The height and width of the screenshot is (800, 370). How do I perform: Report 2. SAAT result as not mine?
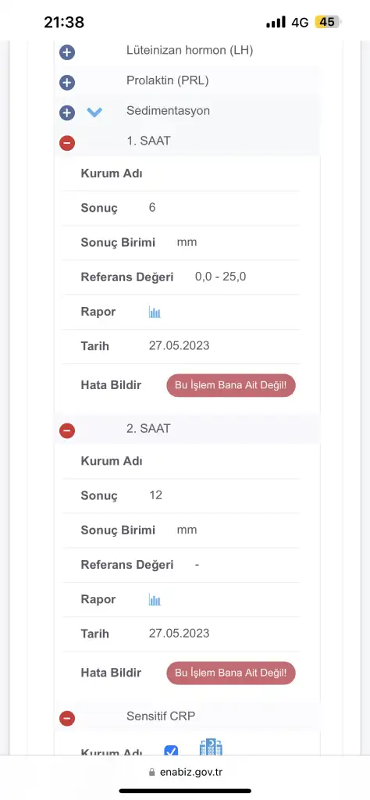231,673
